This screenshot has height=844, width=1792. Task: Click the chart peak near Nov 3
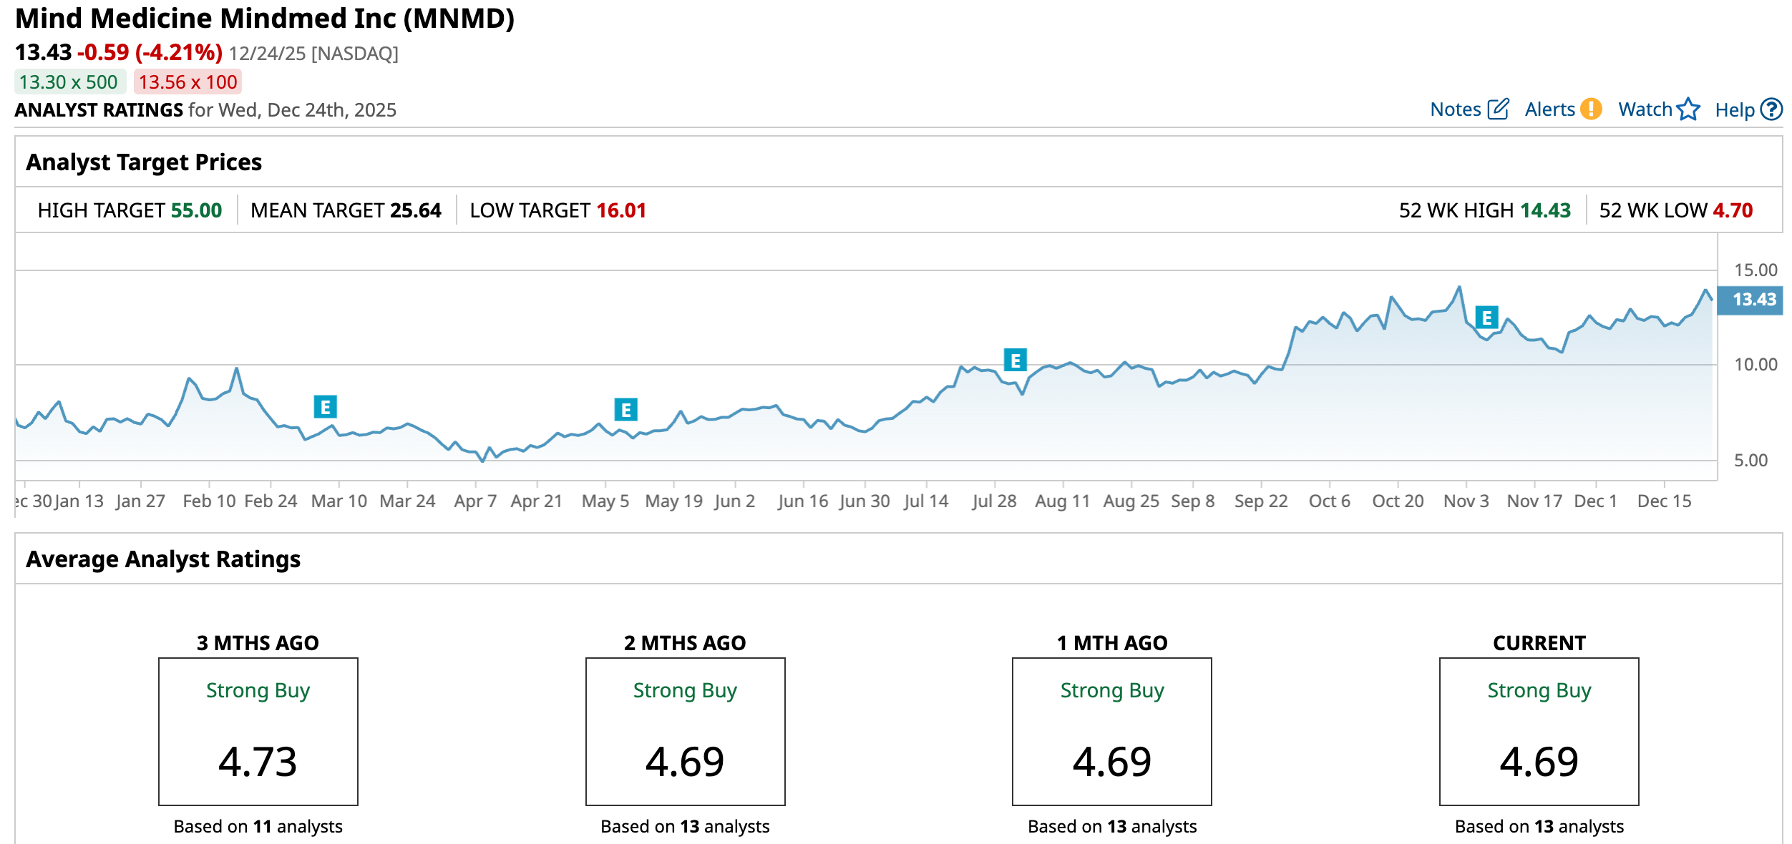(x=1459, y=288)
